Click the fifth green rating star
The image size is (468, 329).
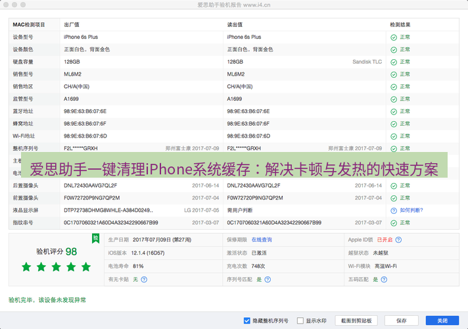86,266
